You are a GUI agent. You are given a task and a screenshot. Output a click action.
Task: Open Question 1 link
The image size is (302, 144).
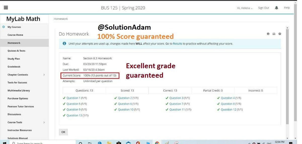tap(73, 98)
